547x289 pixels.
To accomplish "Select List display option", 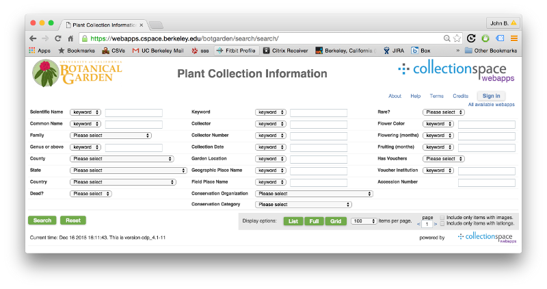I will (293, 221).
